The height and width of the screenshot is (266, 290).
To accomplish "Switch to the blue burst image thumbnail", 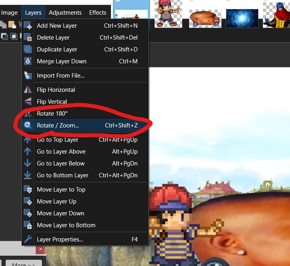I will point(242,19).
